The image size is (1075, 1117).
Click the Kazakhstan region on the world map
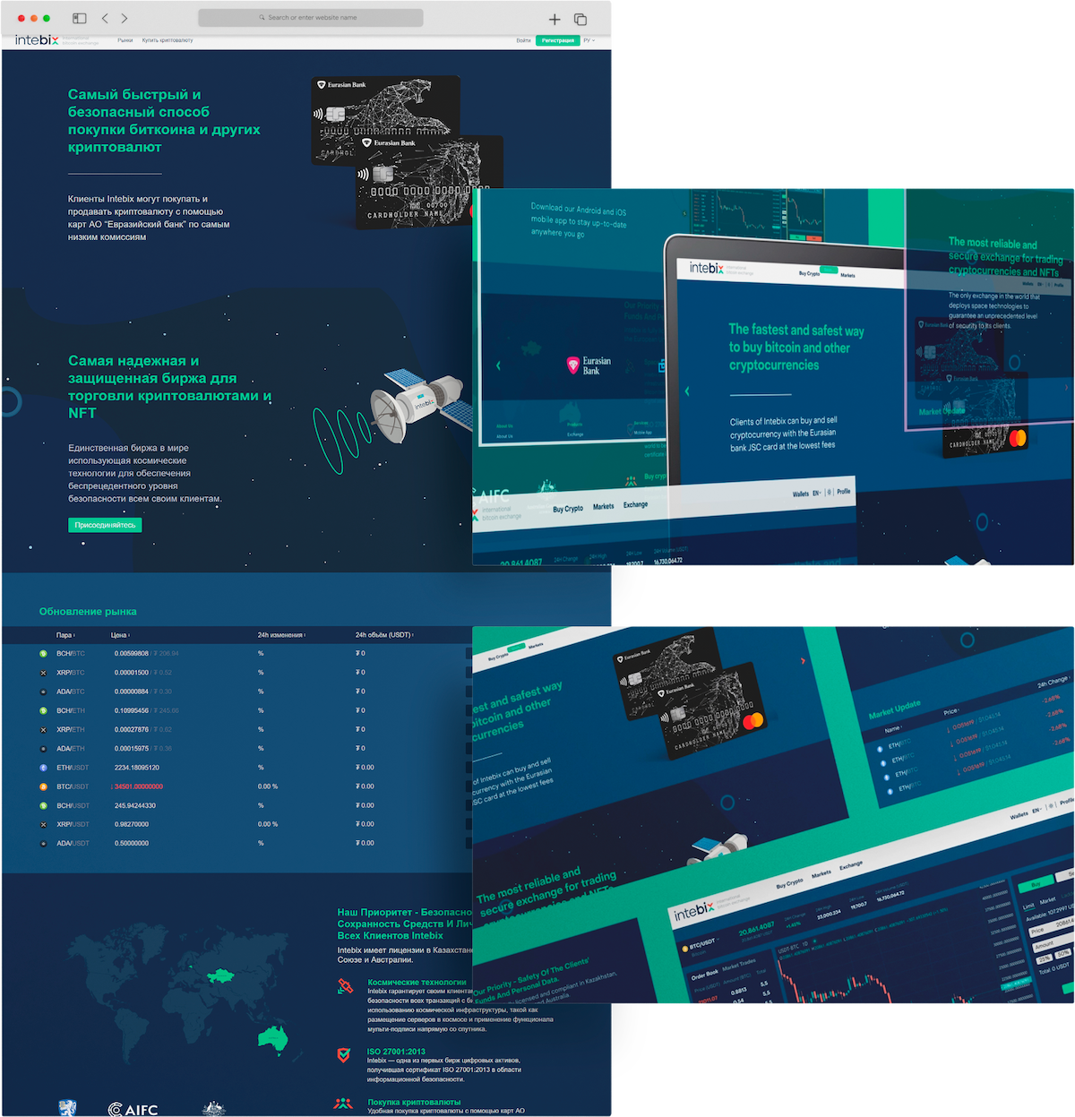[220, 975]
